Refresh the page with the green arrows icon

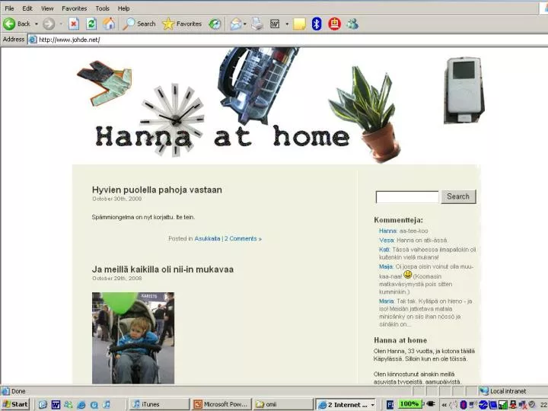point(91,24)
